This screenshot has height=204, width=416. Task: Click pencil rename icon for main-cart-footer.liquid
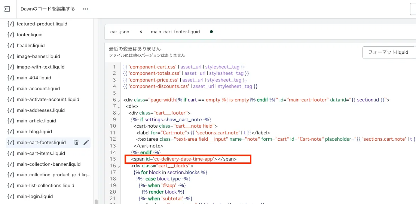click(86, 143)
